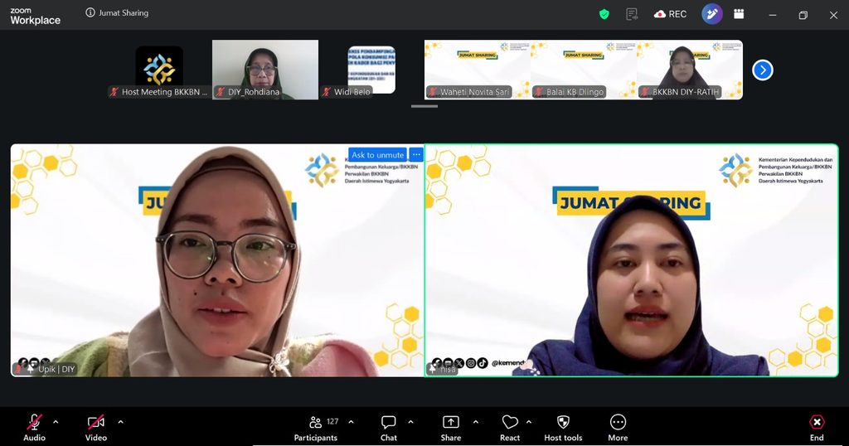Click the Ask to unmute button
This screenshot has width=849, height=446.
tap(378, 155)
